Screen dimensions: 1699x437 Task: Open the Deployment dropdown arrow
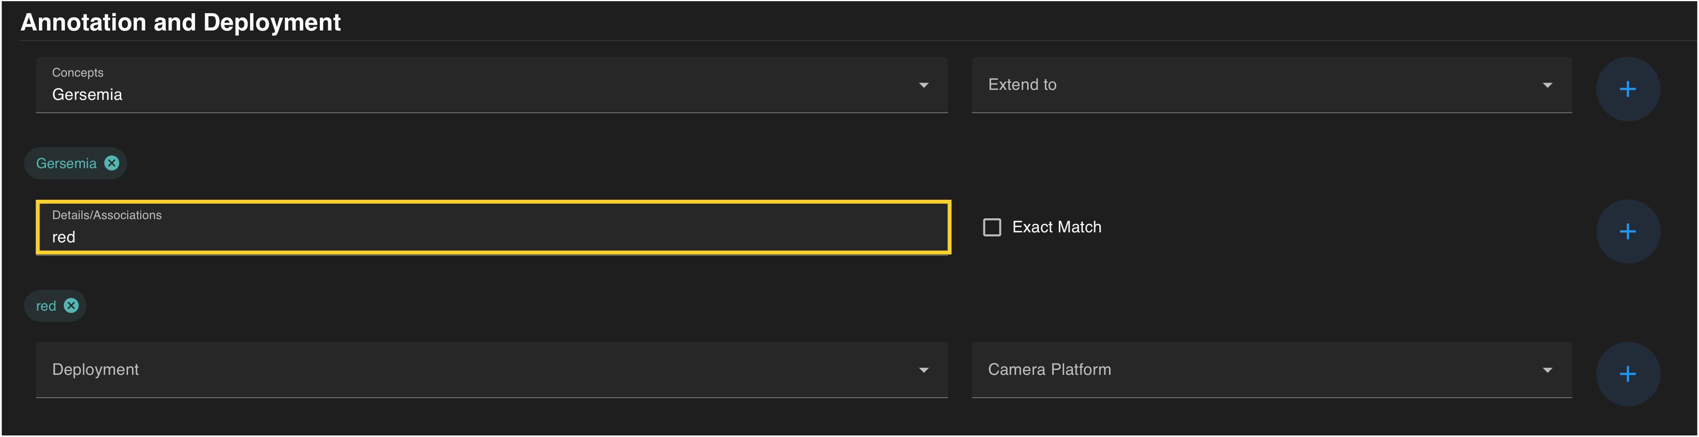click(x=923, y=370)
